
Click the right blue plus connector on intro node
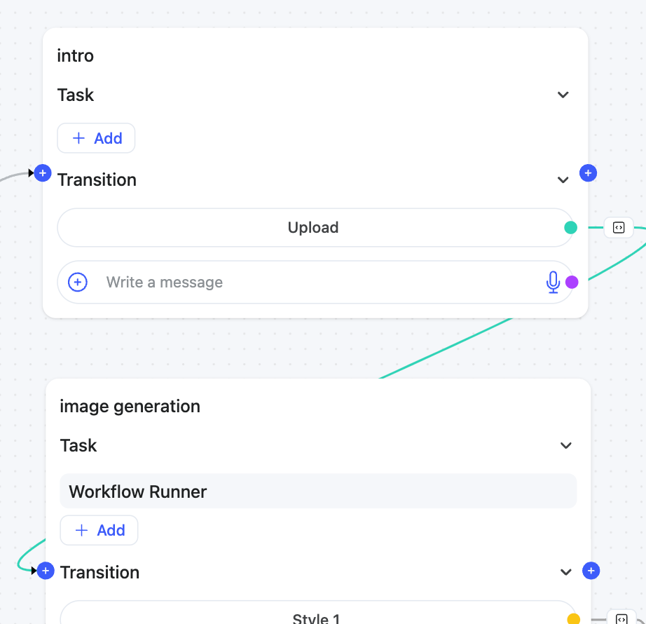[x=588, y=172]
